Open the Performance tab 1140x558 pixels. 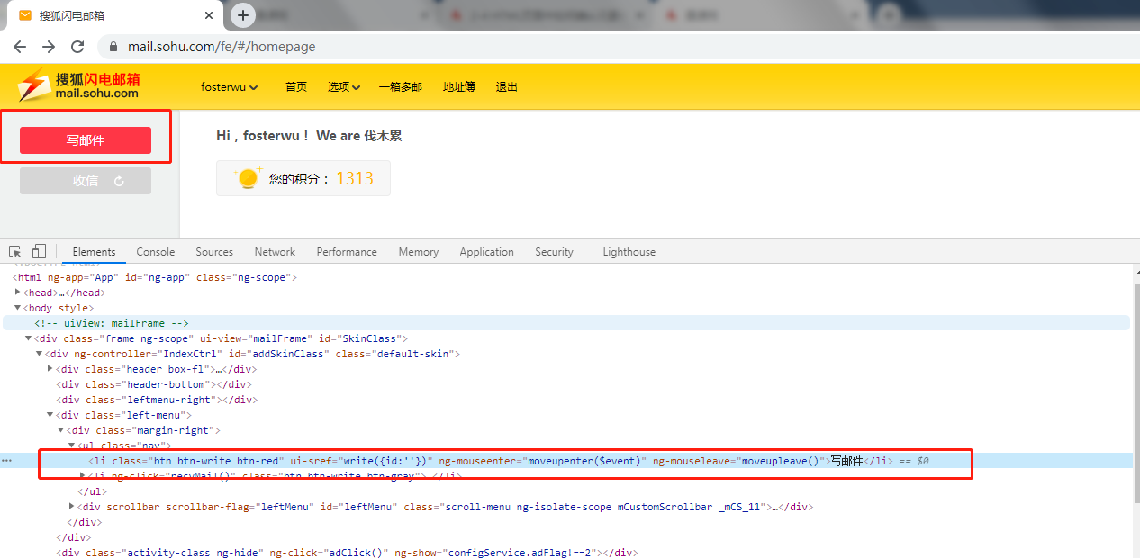pos(347,252)
